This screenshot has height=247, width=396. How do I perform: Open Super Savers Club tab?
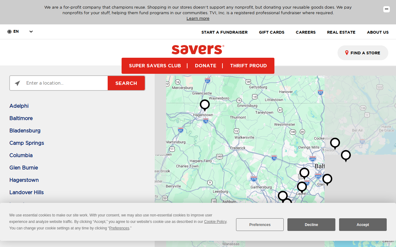[155, 66]
